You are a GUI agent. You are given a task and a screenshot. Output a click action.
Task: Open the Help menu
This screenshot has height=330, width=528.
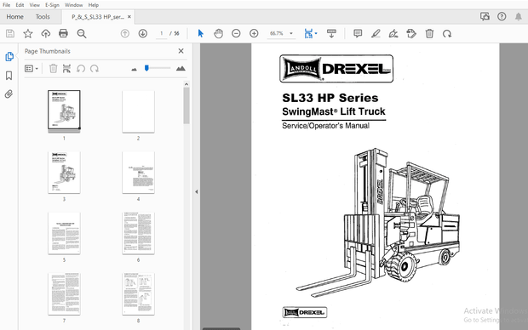(x=94, y=5)
